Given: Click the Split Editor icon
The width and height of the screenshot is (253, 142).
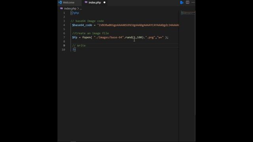Looking at the screenshot, I should pyautogui.click(x=187, y=2).
